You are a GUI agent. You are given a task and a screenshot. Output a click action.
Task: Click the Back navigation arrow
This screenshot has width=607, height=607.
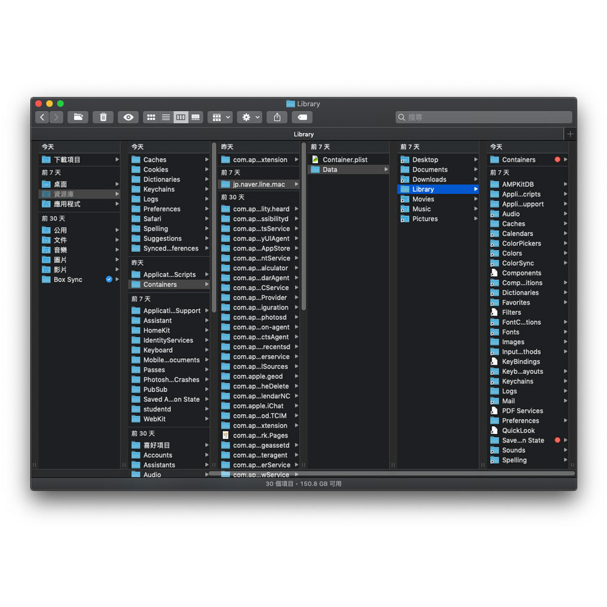[42, 117]
